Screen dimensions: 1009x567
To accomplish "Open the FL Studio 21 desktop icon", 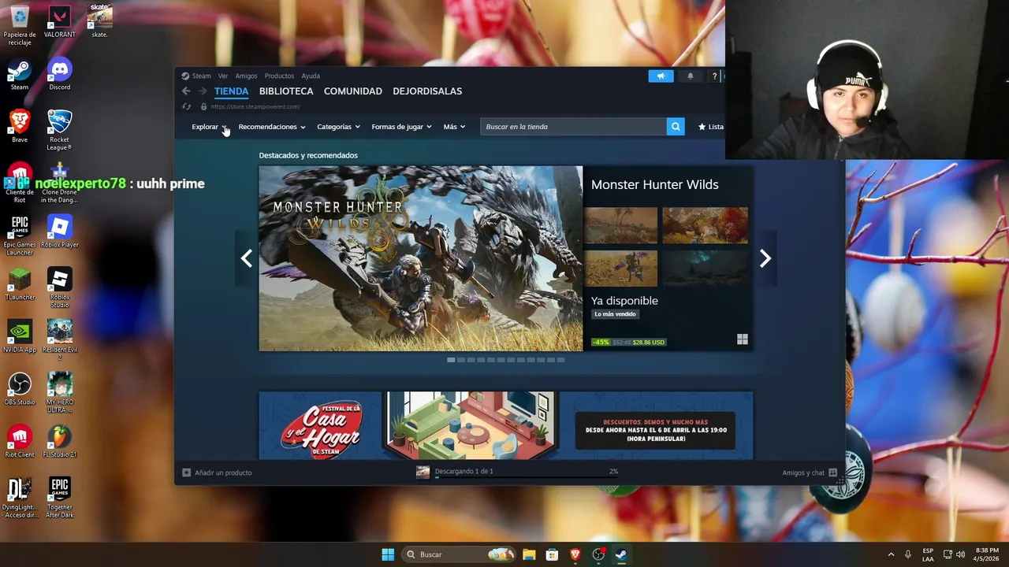I will pos(59,442).
